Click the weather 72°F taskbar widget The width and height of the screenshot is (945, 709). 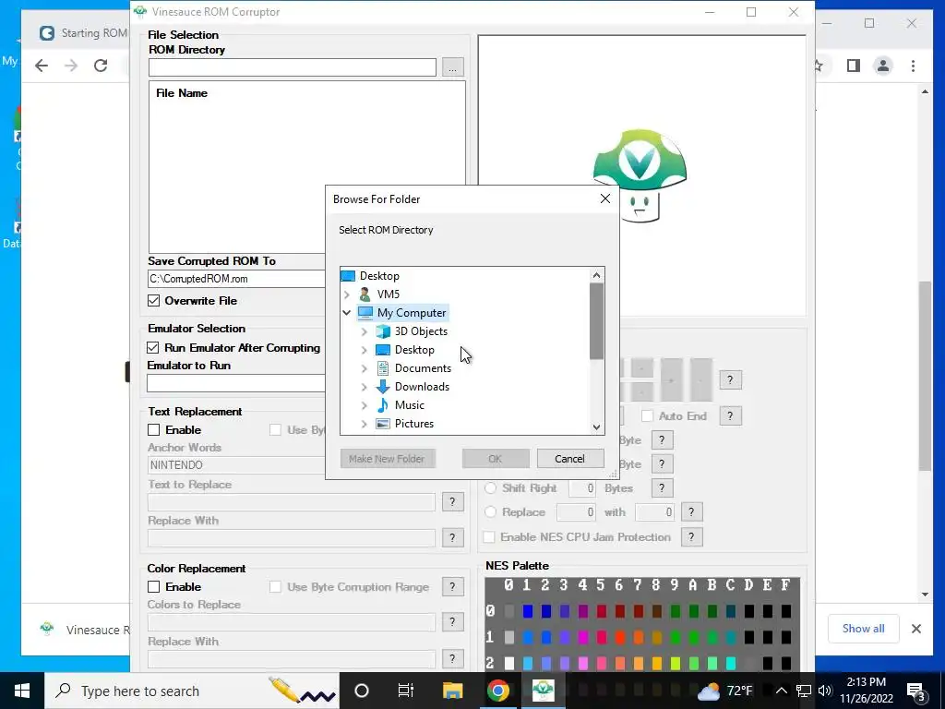(x=725, y=691)
